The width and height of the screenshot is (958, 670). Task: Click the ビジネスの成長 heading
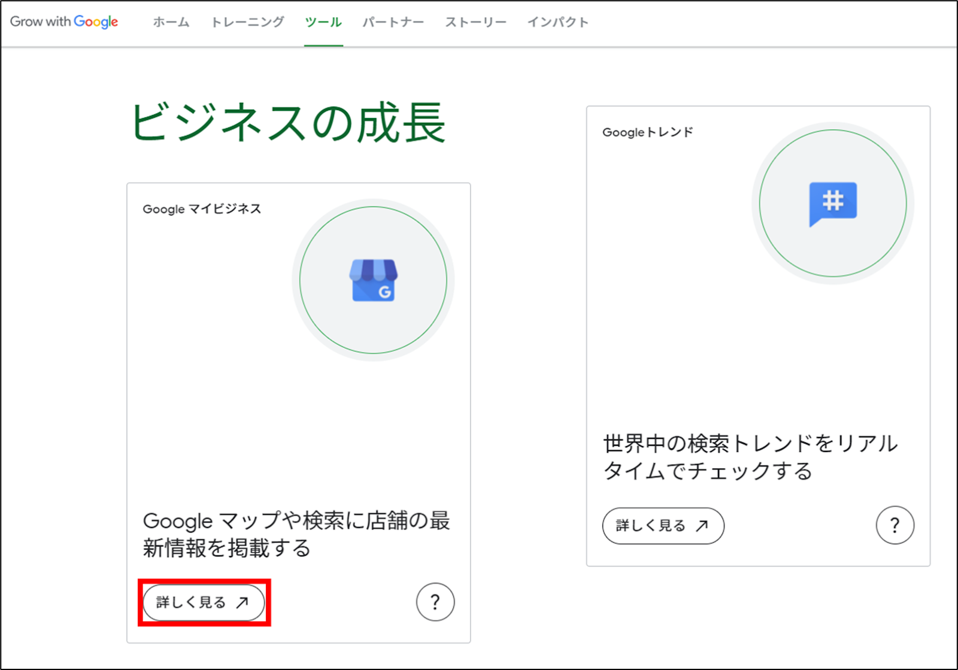tap(289, 123)
